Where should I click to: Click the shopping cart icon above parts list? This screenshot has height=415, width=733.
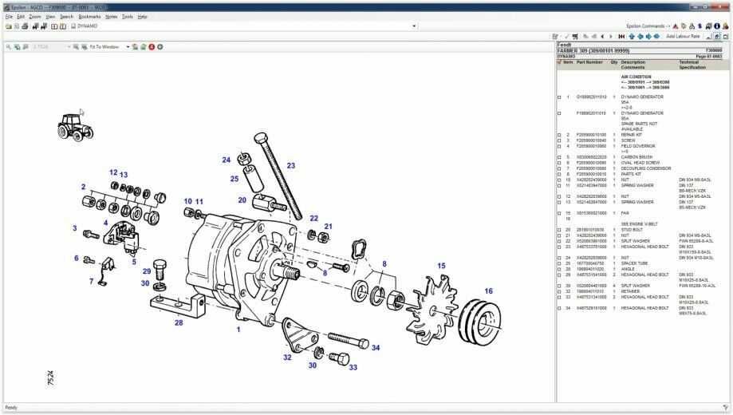575,36
